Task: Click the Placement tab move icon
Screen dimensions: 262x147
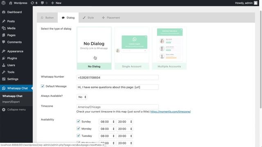Action: [x=103, y=18]
